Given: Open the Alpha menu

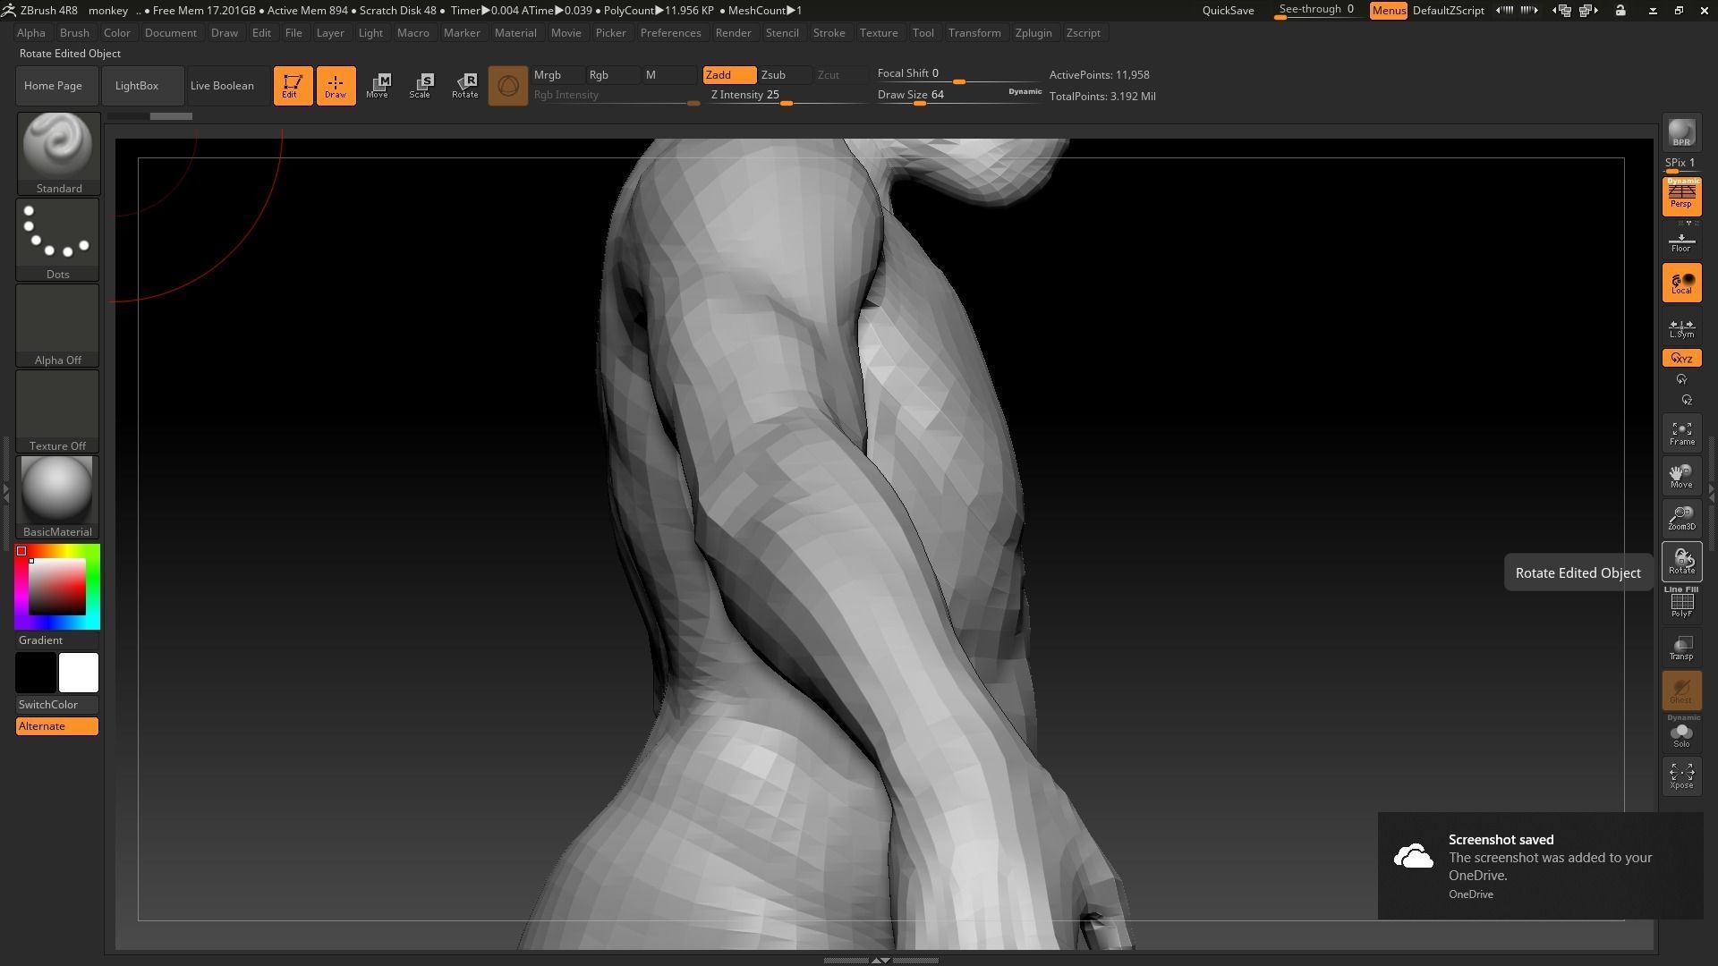Looking at the screenshot, I should coord(31,33).
